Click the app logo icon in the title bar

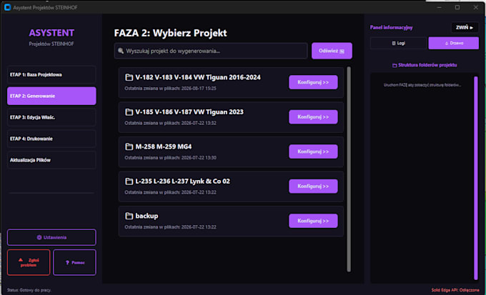[8, 7]
